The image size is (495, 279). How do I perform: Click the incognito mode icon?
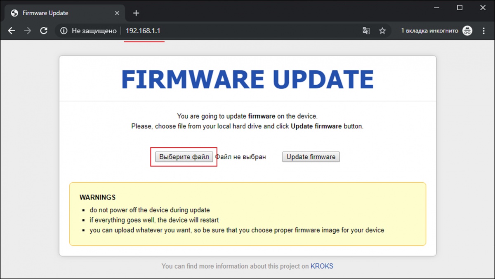[x=467, y=31]
